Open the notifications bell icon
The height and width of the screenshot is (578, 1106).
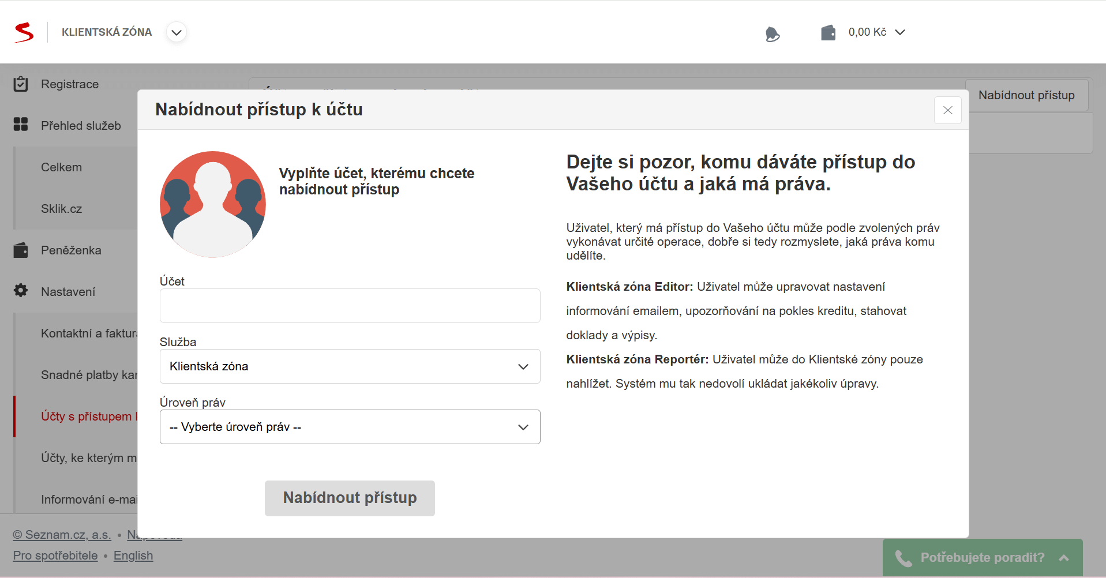772,34
